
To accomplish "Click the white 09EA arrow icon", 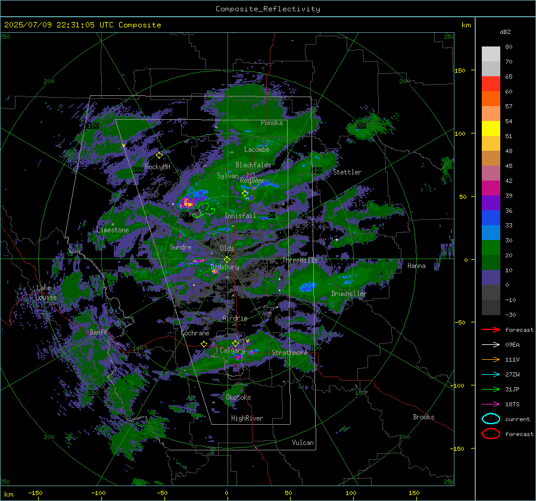I will pos(491,344).
